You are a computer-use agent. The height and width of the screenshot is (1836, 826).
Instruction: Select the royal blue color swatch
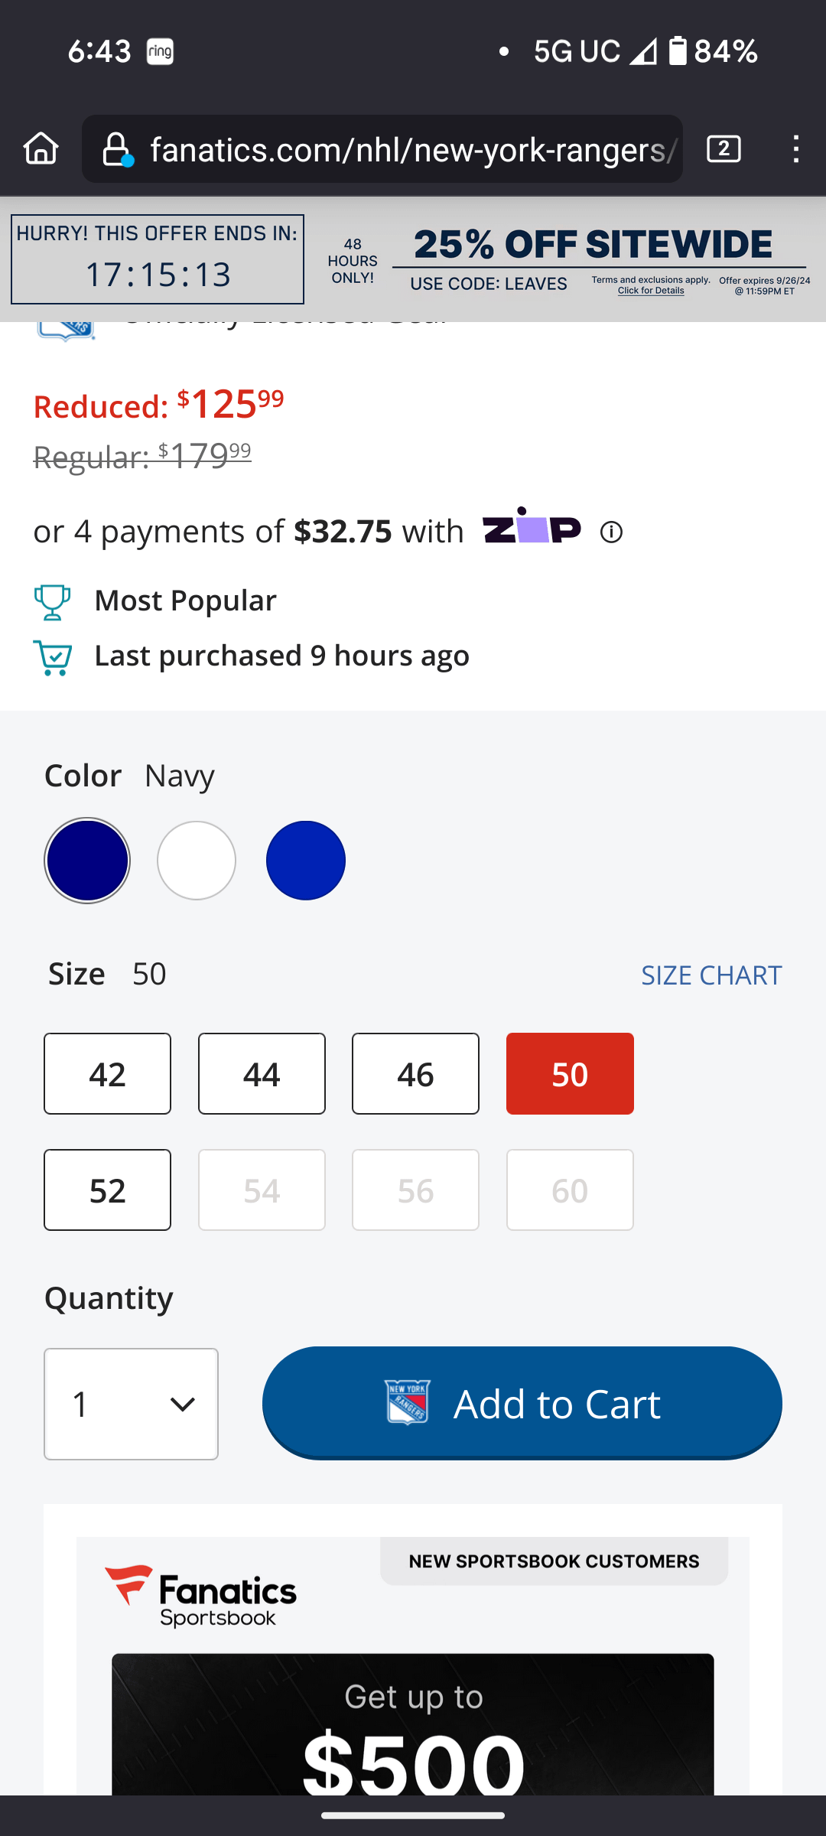306,861
